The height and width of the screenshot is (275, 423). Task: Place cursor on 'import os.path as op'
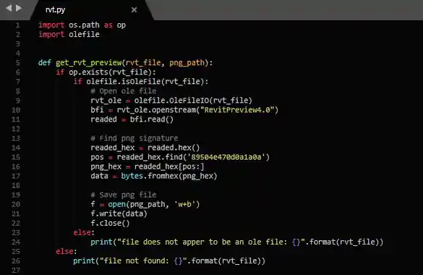pyautogui.click(x=82, y=25)
